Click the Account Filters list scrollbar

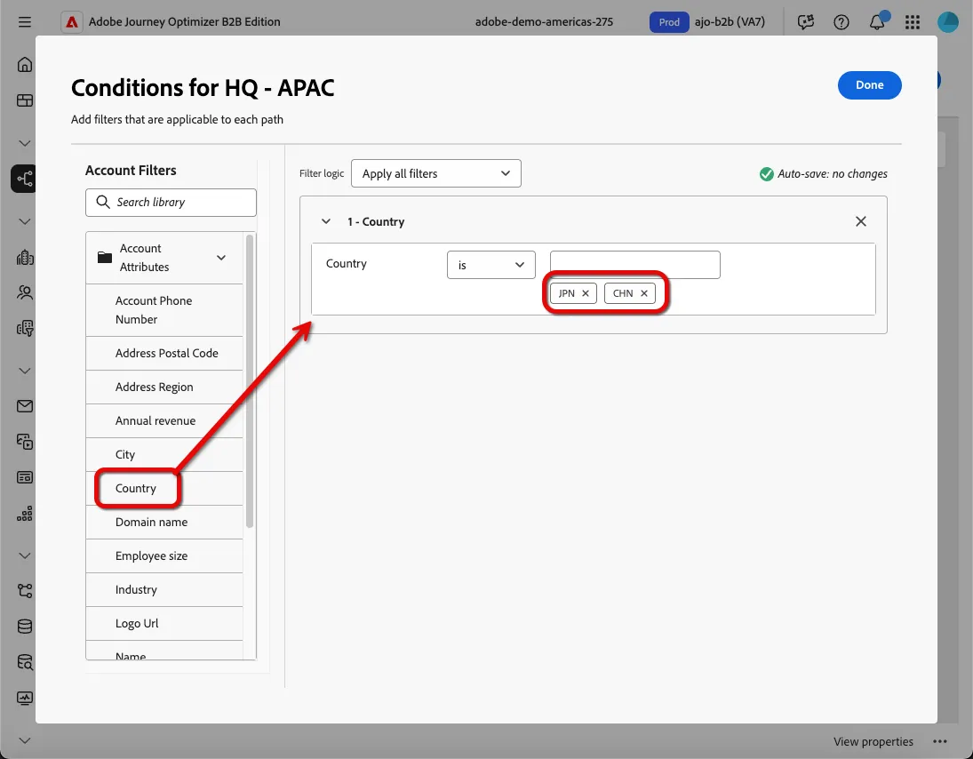pos(250,381)
